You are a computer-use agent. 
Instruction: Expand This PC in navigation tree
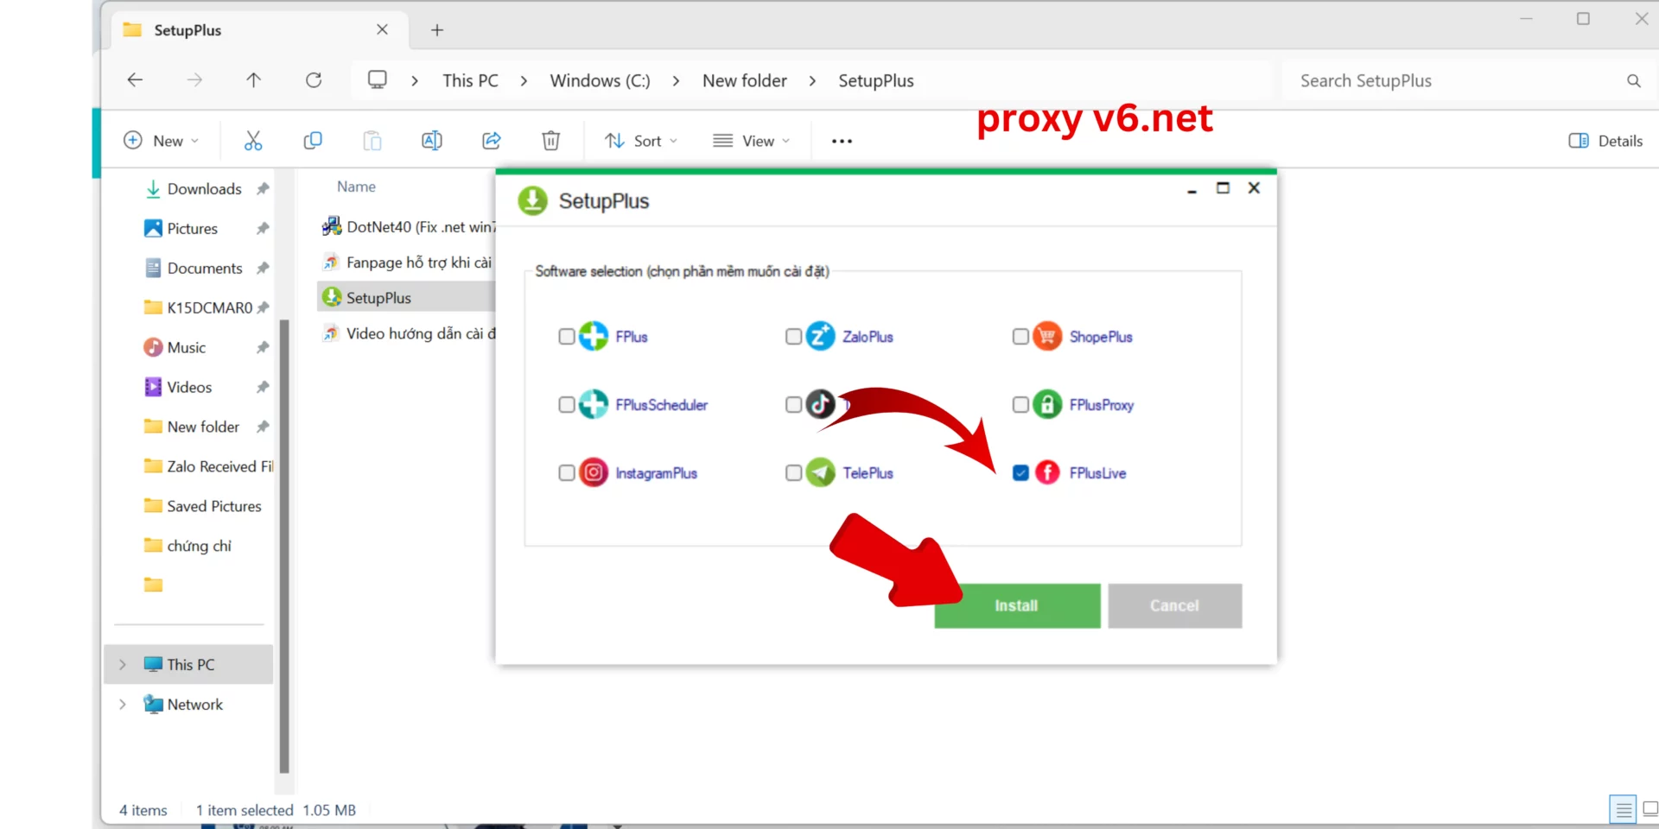click(123, 665)
